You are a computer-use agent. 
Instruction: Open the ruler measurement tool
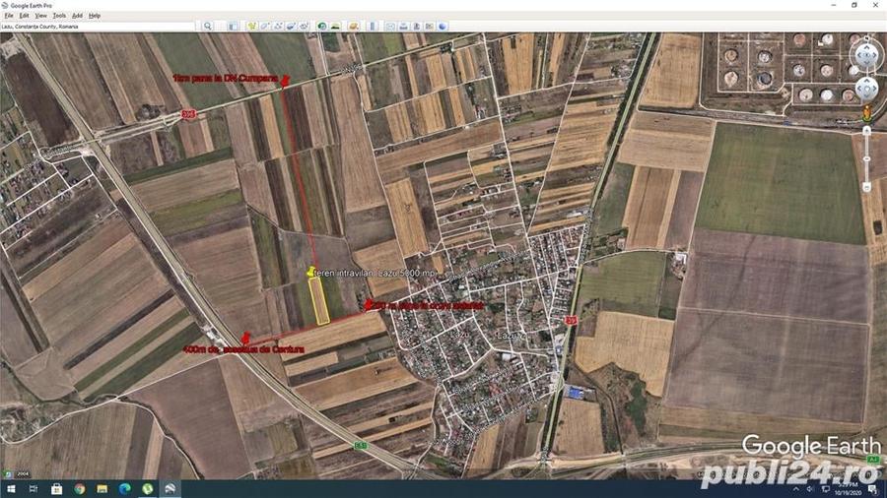click(x=371, y=26)
